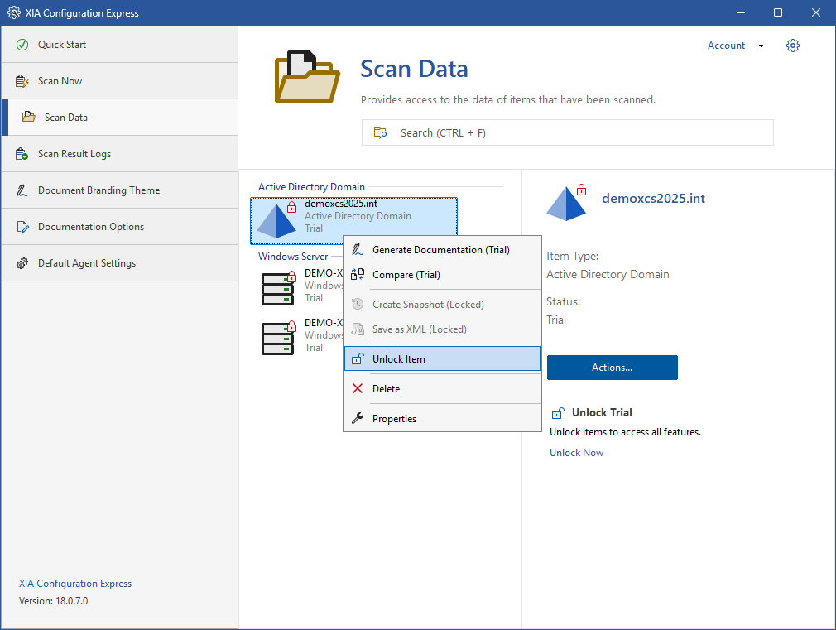The image size is (836, 630).
Task: Click the Properties wrench icon in menu
Action: pyautogui.click(x=358, y=419)
